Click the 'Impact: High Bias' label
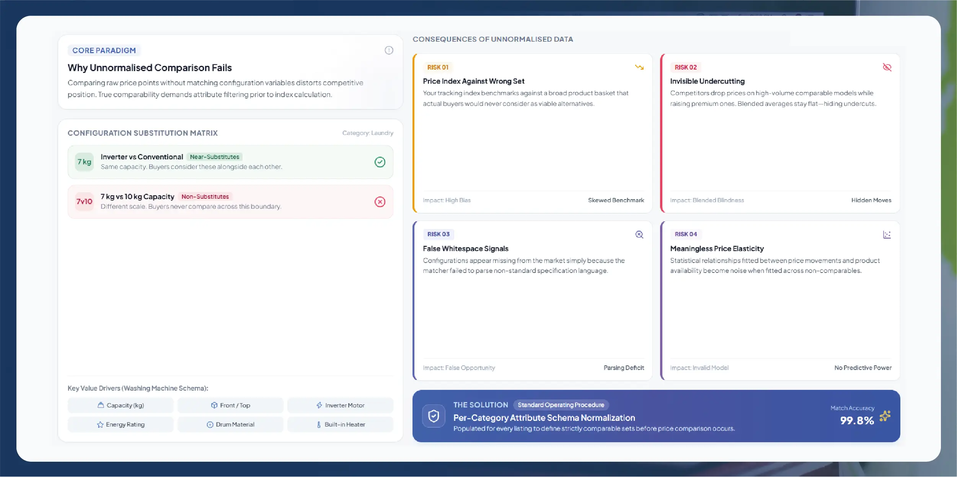Screen dimensions: 957x477 click(x=447, y=200)
